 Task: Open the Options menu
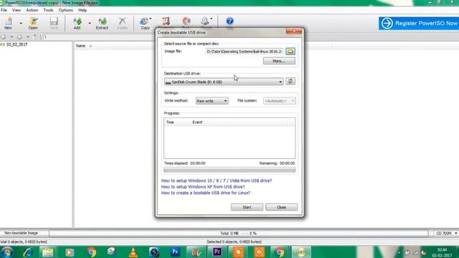pos(65,10)
